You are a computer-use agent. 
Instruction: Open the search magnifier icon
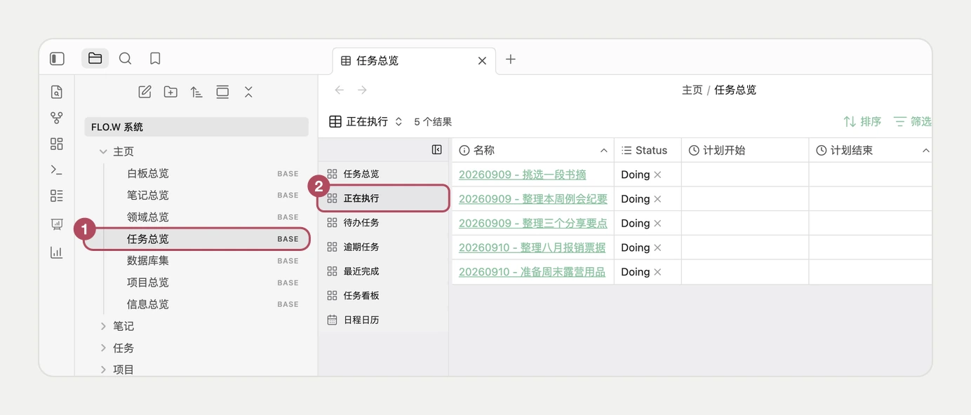click(125, 59)
